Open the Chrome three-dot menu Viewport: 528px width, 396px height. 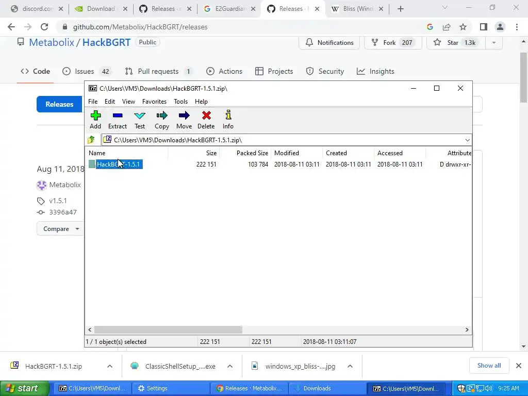point(517,27)
